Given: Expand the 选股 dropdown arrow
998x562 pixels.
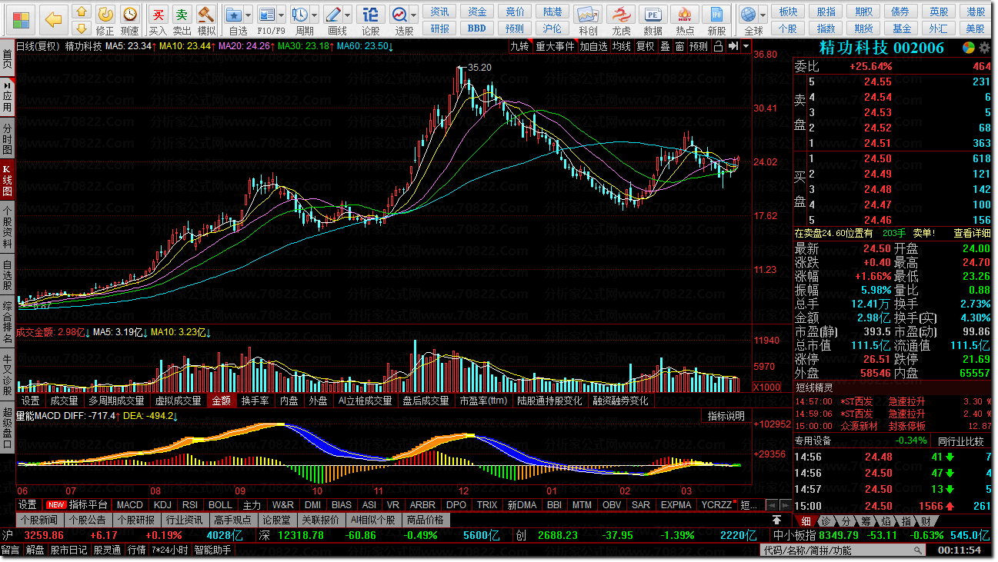Looking at the screenshot, I should tap(414, 15).
